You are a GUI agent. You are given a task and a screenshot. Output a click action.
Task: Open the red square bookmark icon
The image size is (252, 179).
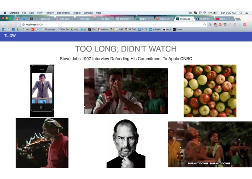pyautogui.click(x=33, y=29)
